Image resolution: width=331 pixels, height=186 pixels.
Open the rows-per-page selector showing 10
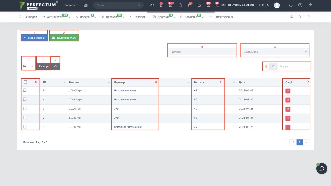28,66
